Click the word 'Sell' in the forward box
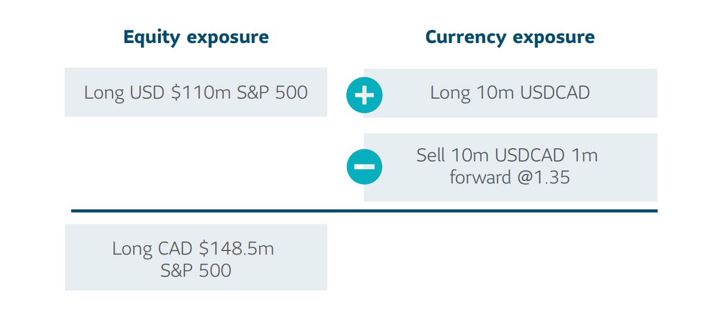 [431, 155]
